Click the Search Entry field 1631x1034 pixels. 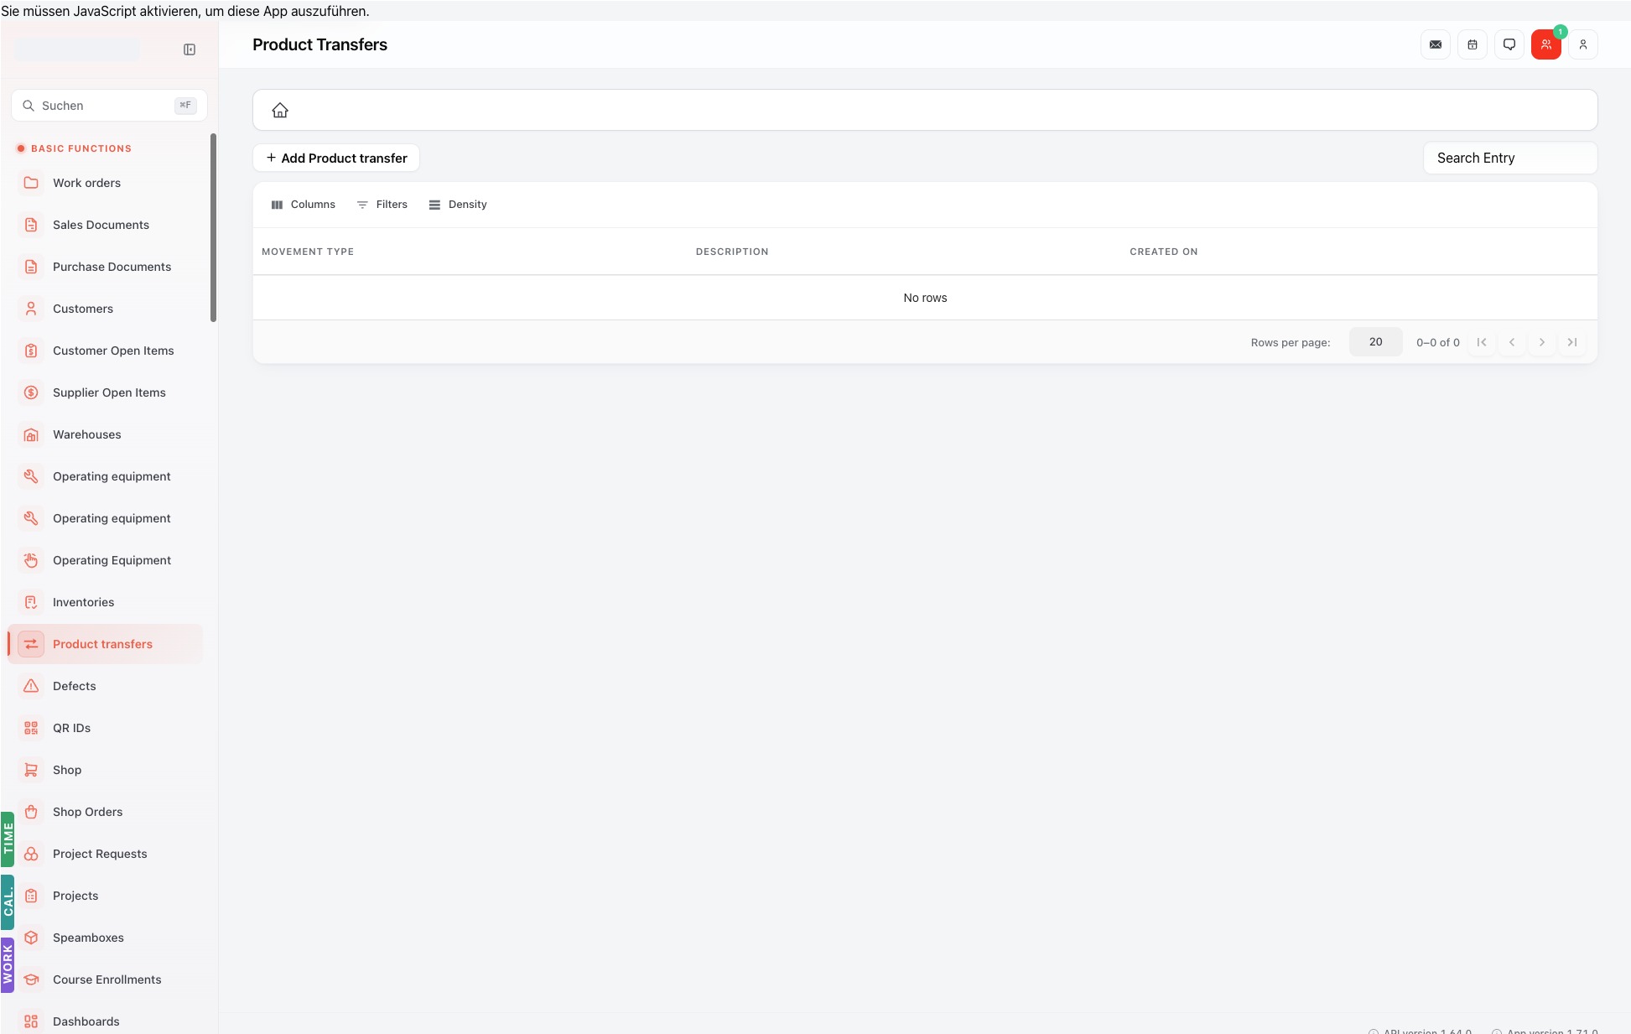point(1510,158)
